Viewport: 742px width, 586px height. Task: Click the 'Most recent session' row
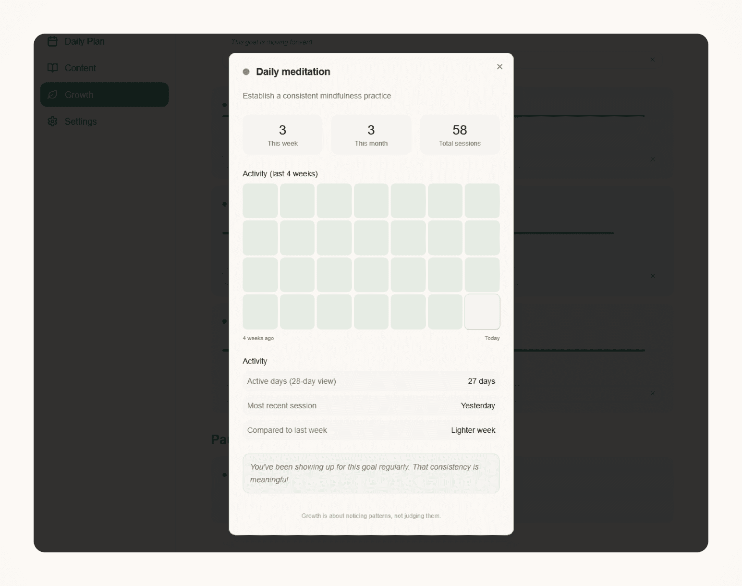pyautogui.click(x=371, y=406)
